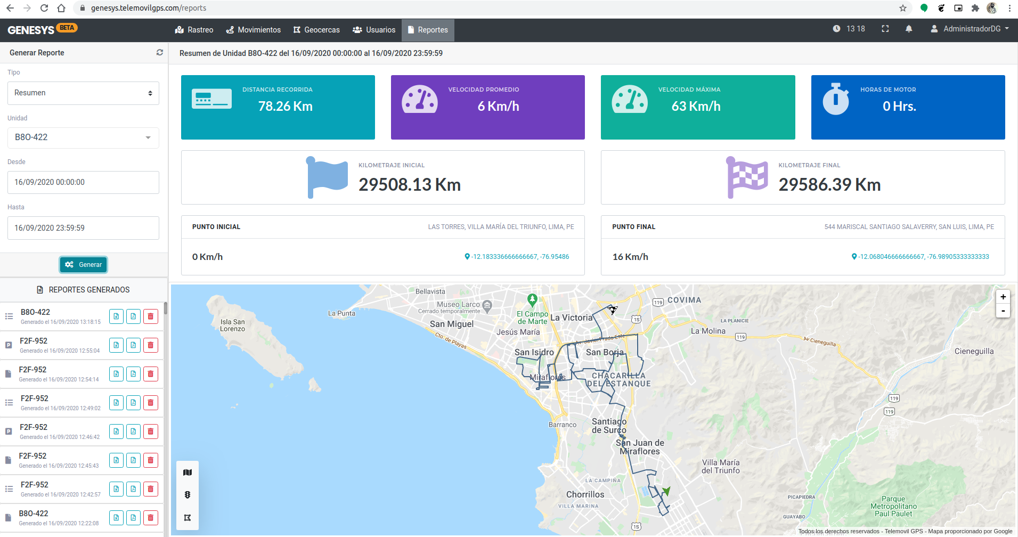The width and height of the screenshot is (1018, 537).
Task: Open Punto Final coordinates link
Action: [x=921, y=257]
